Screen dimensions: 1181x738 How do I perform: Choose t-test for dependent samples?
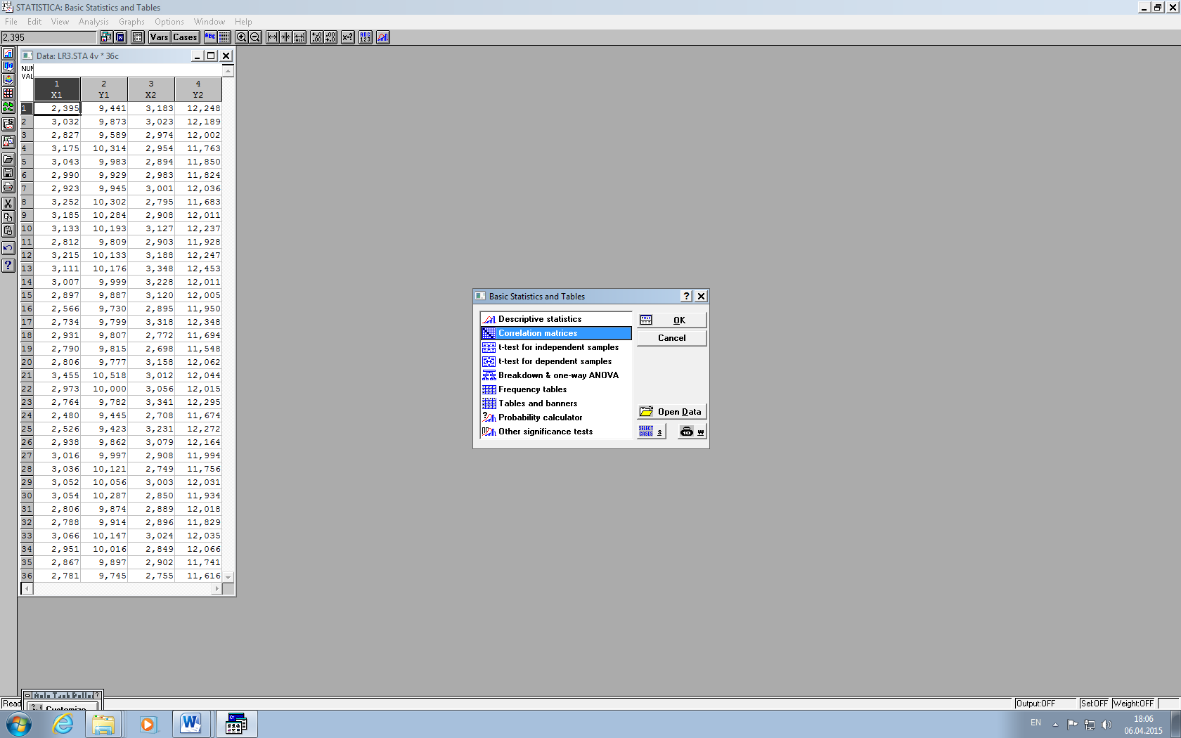tap(556, 361)
